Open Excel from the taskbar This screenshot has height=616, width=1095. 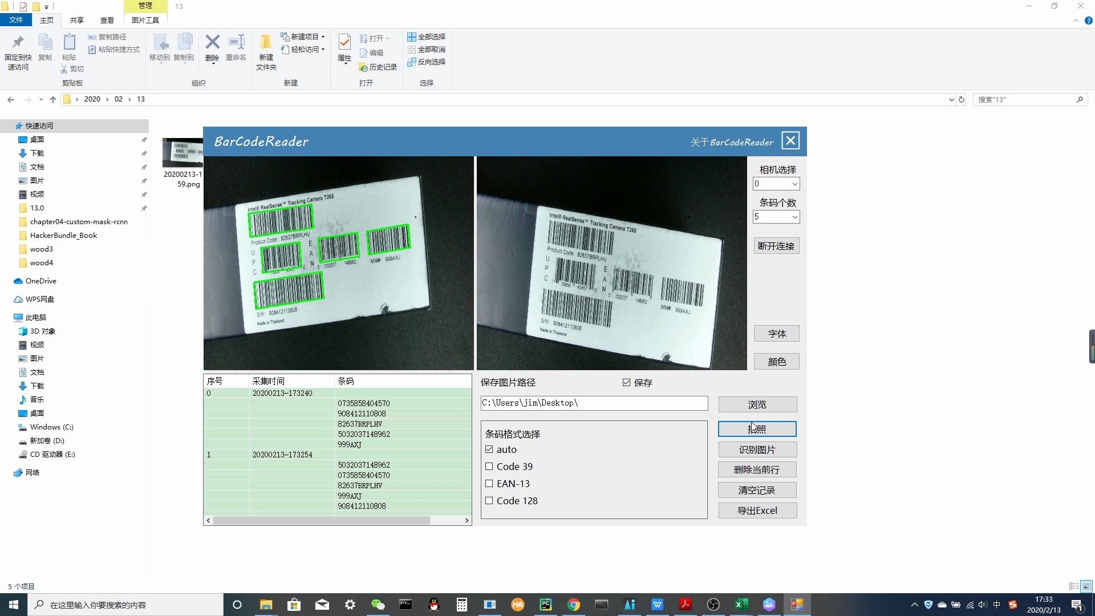click(x=741, y=605)
